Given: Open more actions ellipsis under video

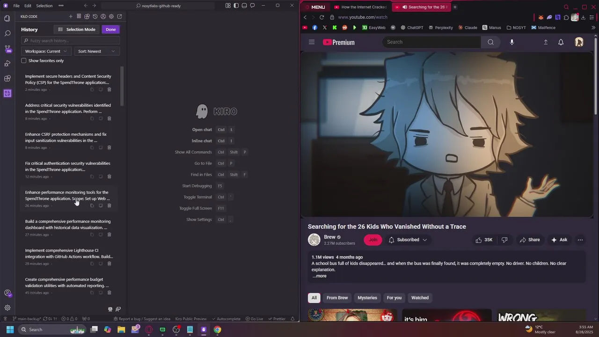Looking at the screenshot, I should (580, 240).
